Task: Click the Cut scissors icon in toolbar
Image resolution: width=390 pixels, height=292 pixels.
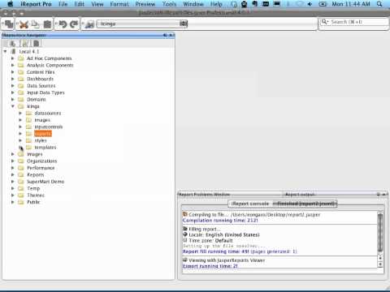Action: (x=24, y=24)
